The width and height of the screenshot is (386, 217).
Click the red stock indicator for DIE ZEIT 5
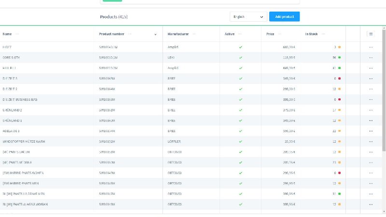pos(340,79)
